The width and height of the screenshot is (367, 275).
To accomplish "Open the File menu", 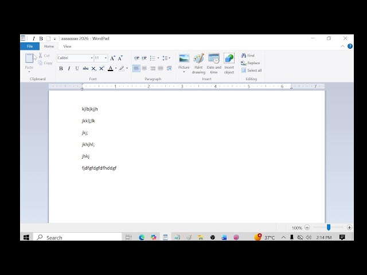I will (30, 46).
